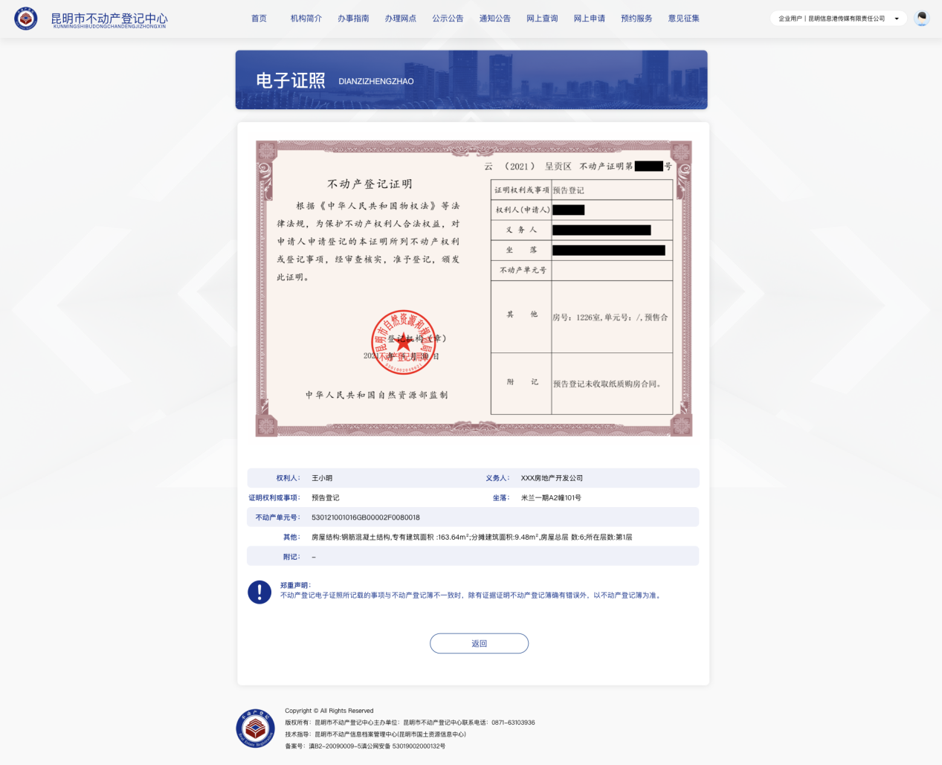Select 机构简介 in the navigation bar
The image size is (942, 765).
point(306,19)
